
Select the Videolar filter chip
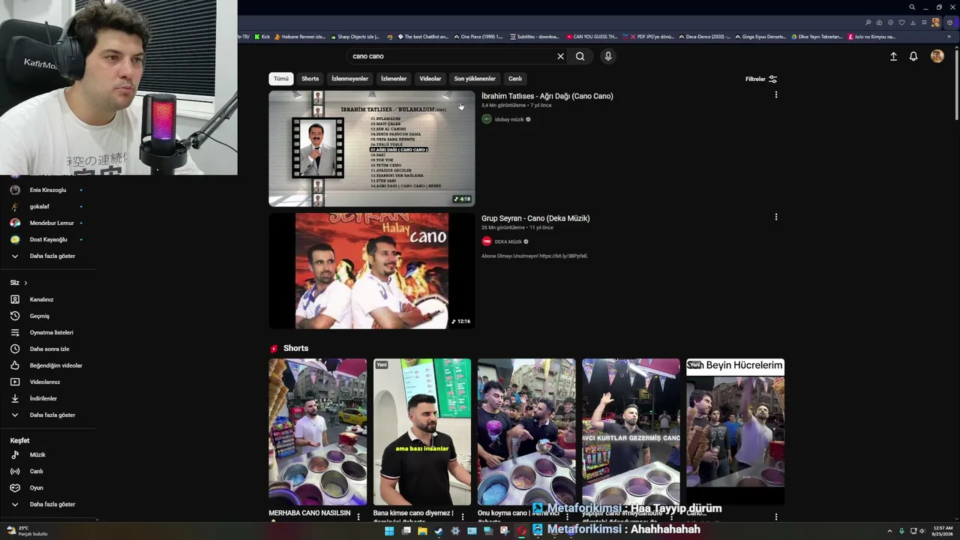(430, 79)
